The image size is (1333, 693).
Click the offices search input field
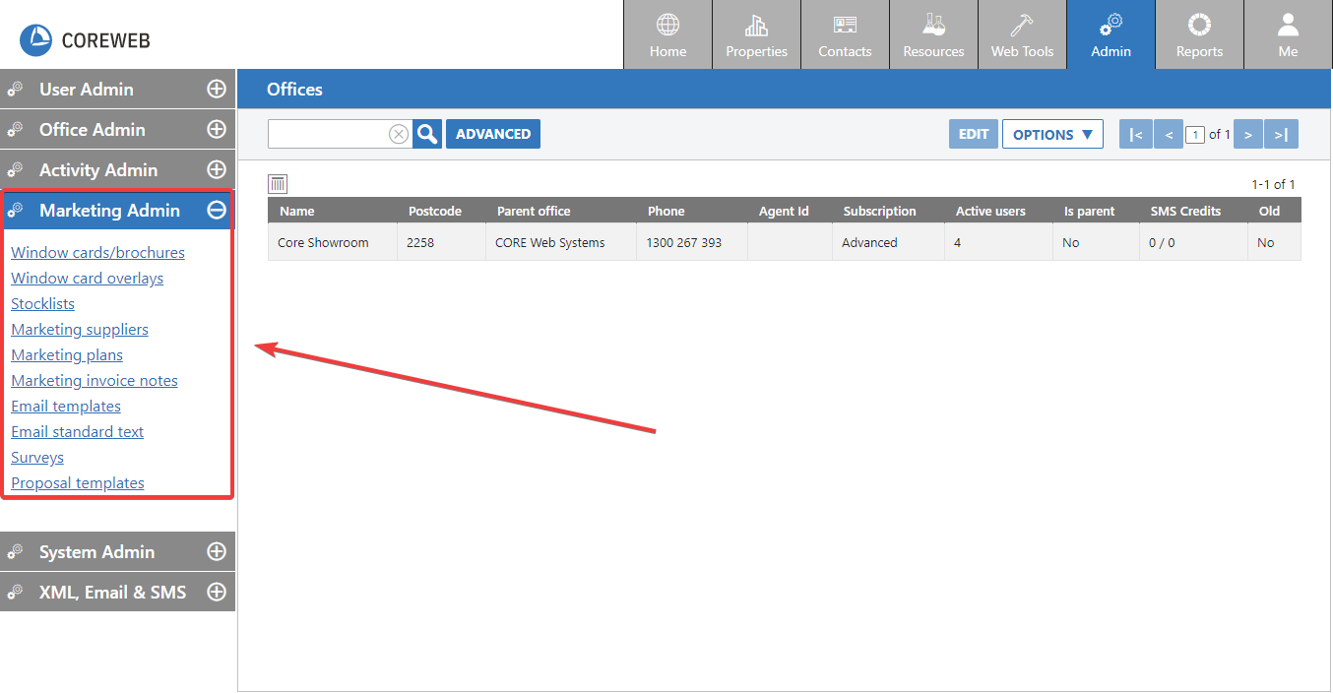point(327,134)
